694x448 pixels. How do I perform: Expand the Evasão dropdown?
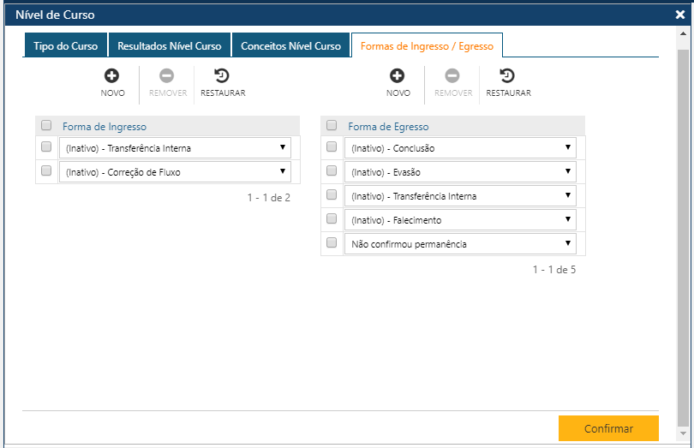(460, 172)
